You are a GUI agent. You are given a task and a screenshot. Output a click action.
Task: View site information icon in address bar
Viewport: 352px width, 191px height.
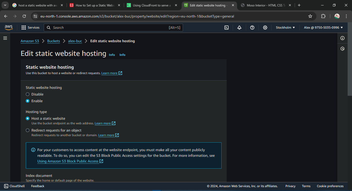(35, 16)
